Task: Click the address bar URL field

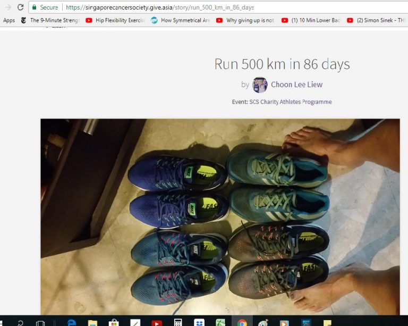Action: (x=218, y=7)
